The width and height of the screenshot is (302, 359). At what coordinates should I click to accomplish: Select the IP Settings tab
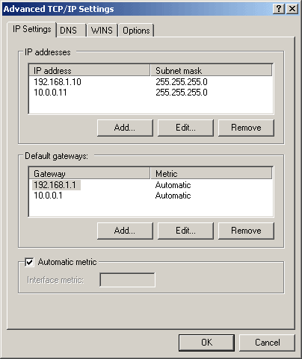tap(32, 29)
